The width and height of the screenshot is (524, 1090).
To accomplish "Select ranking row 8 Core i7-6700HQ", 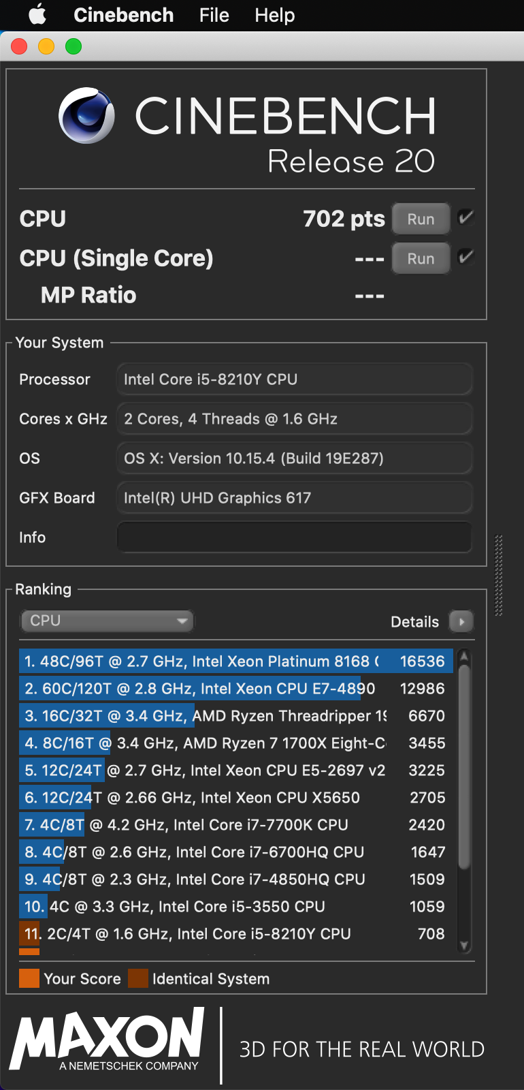I will [x=235, y=852].
